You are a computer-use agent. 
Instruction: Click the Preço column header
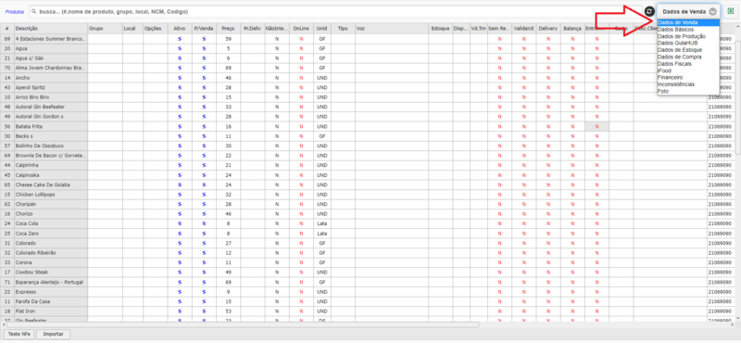coord(228,29)
